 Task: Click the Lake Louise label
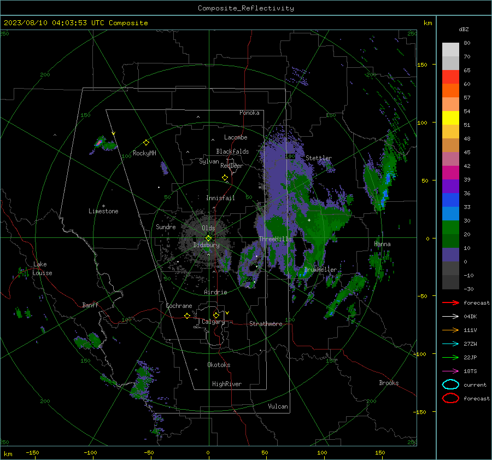[42, 269]
